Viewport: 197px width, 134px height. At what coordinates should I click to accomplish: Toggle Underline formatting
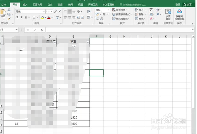coord(26,17)
